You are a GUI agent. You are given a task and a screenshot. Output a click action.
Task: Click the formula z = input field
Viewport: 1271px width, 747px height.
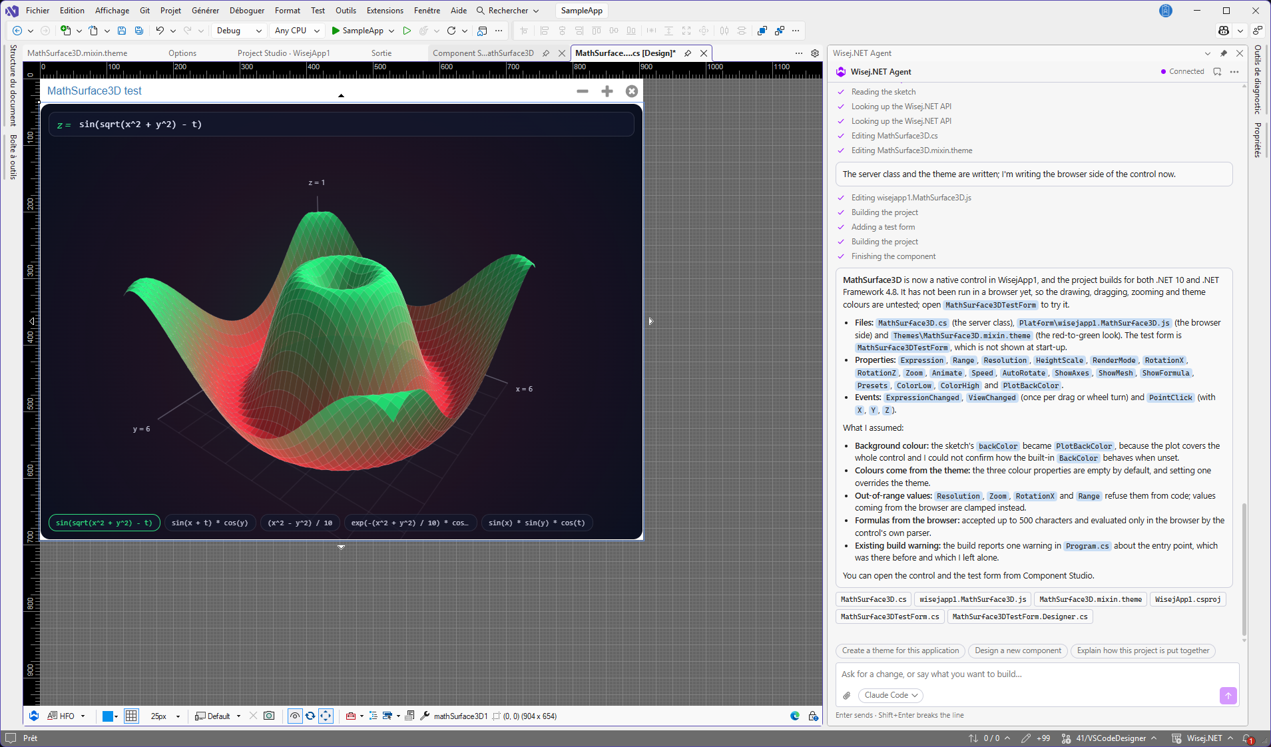click(x=341, y=124)
